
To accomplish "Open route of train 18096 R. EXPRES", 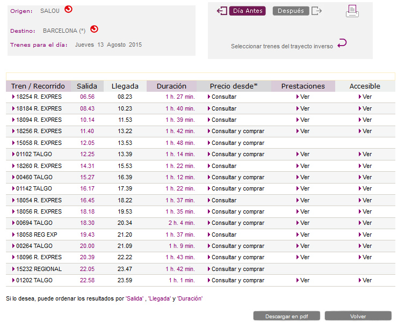I will [x=37, y=258].
